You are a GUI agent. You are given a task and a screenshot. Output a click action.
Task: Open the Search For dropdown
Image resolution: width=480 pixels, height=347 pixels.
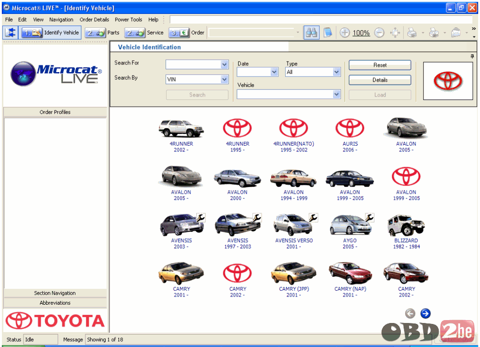(224, 64)
